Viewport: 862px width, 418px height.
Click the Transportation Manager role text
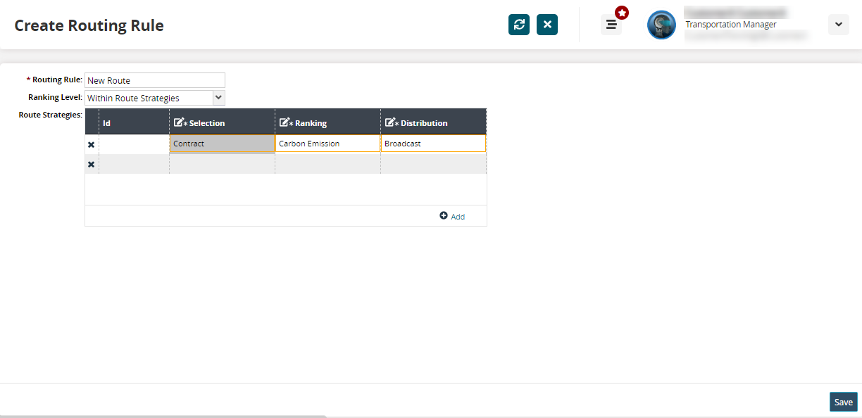pos(731,25)
